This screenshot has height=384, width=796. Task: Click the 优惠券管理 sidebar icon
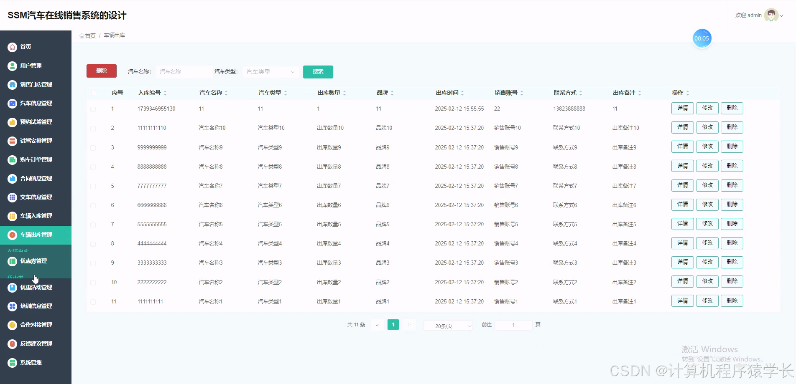pos(13,261)
